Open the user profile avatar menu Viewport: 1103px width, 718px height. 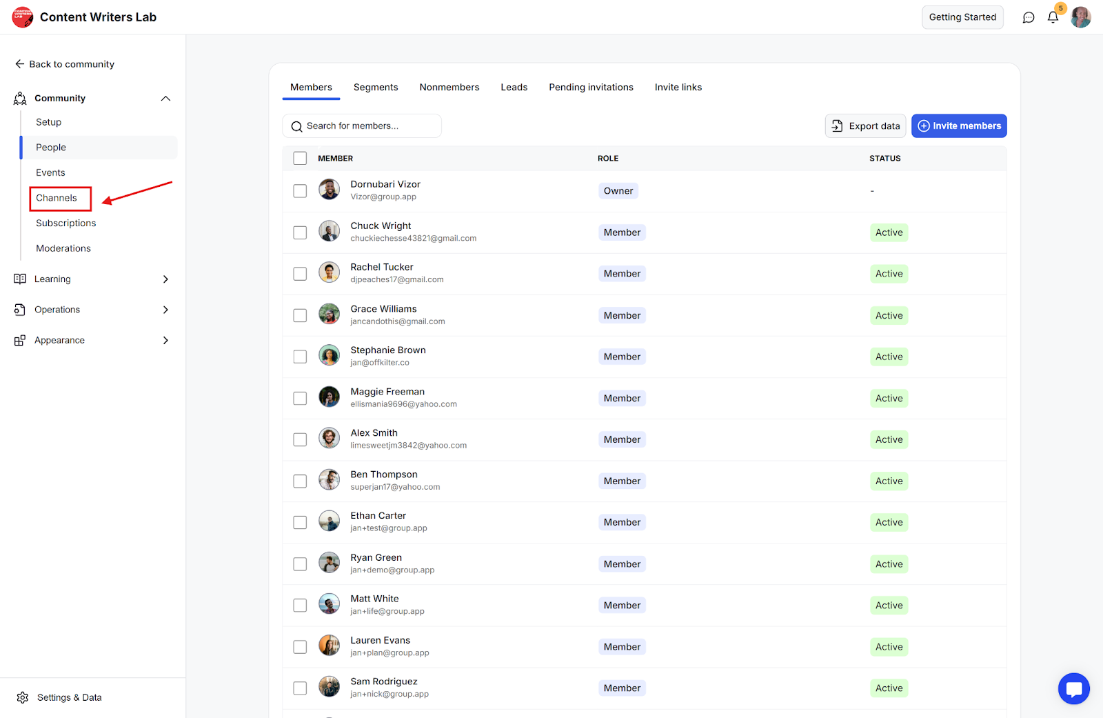[x=1080, y=17]
